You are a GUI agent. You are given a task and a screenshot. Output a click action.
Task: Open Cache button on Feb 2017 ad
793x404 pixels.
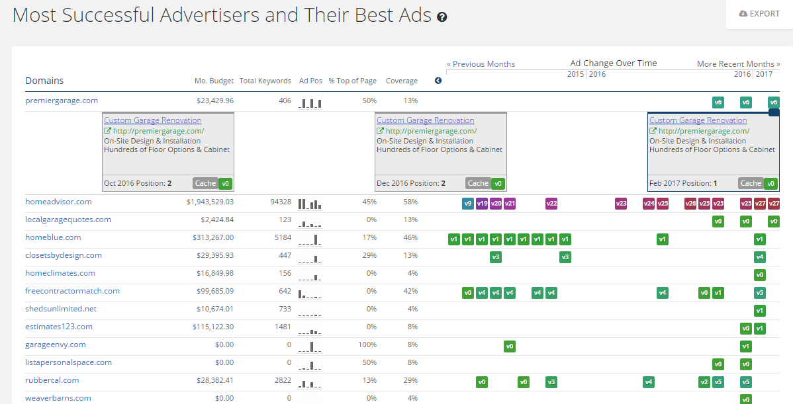751,183
